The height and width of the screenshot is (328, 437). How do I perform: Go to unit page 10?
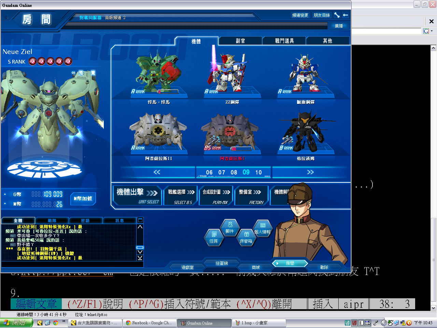[258, 173]
